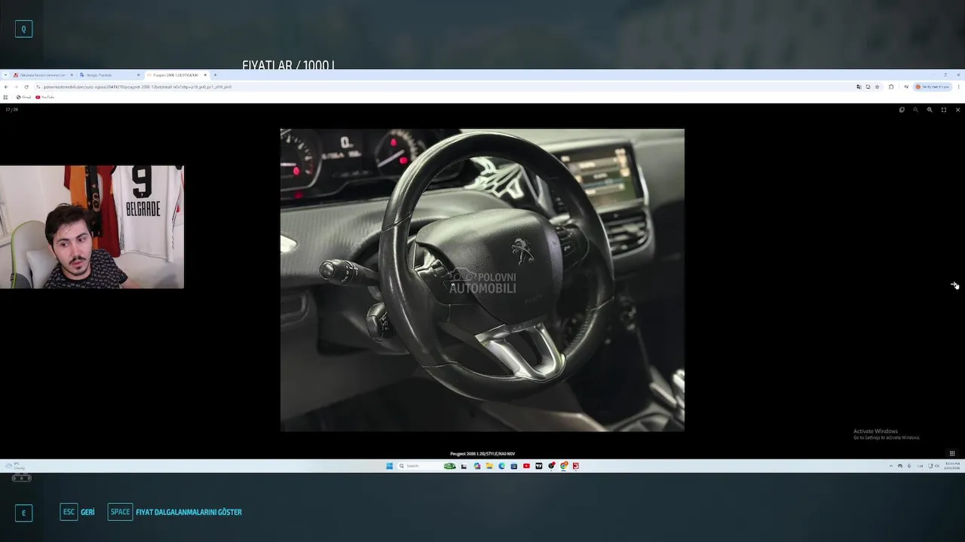Viewport: 965px width, 542px height.
Task: Open File Explorer from taskbar
Action: click(489, 466)
